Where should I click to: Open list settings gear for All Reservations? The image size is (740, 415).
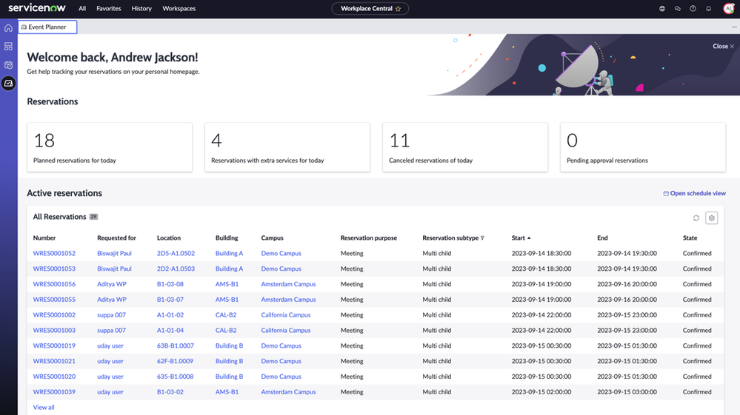(x=712, y=218)
